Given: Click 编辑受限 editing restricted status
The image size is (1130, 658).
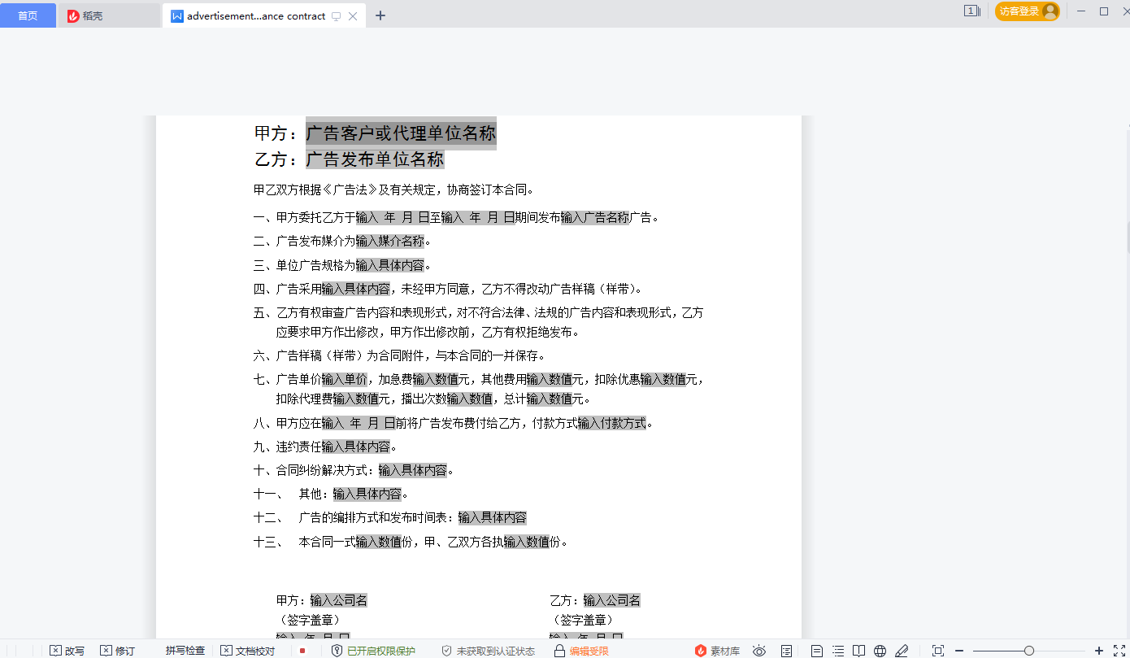Looking at the screenshot, I should point(581,651).
